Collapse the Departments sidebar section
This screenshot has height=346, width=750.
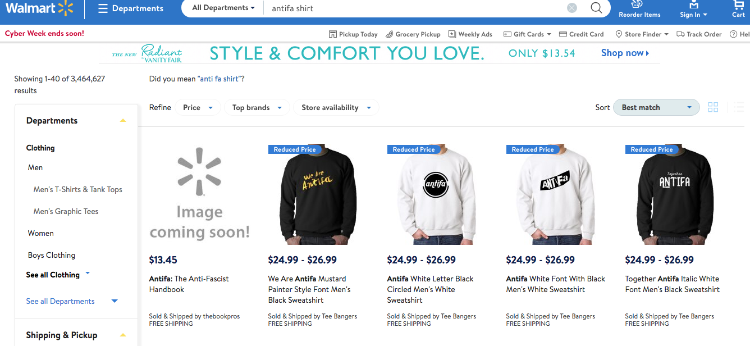pos(123,121)
